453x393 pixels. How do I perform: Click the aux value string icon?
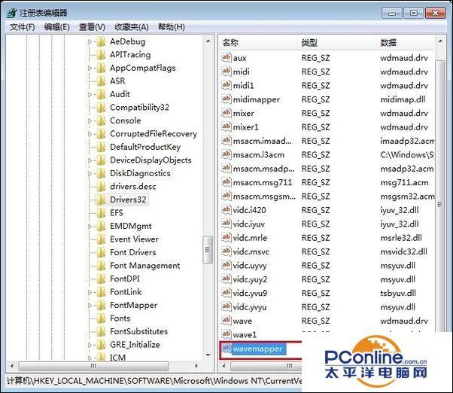click(226, 58)
